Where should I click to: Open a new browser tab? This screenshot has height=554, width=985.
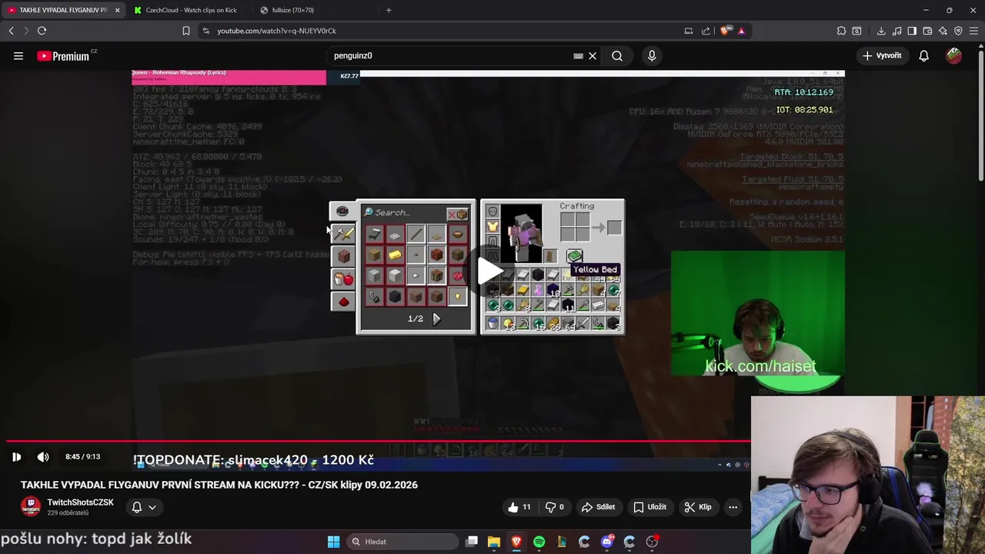(x=389, y=10)
